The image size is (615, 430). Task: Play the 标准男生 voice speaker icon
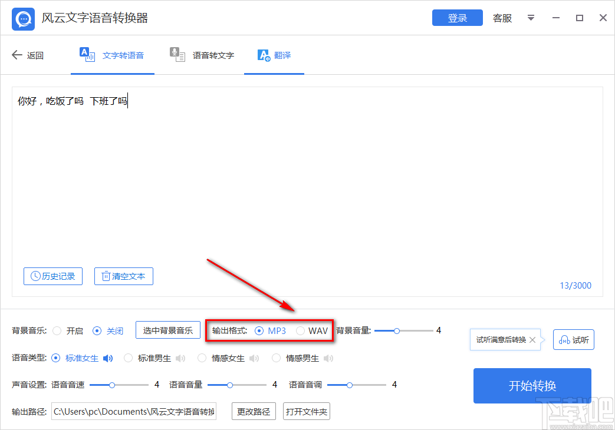(179, 358)
